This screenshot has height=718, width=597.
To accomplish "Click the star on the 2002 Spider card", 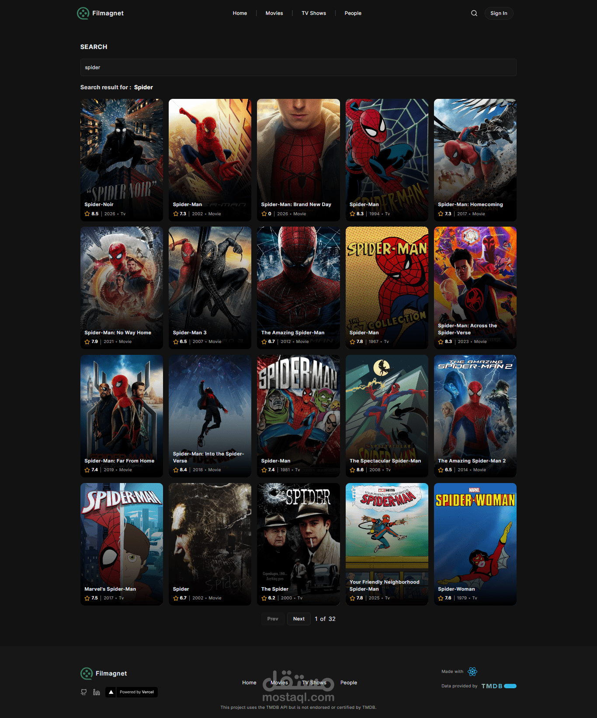I will (x=176, y=598).
